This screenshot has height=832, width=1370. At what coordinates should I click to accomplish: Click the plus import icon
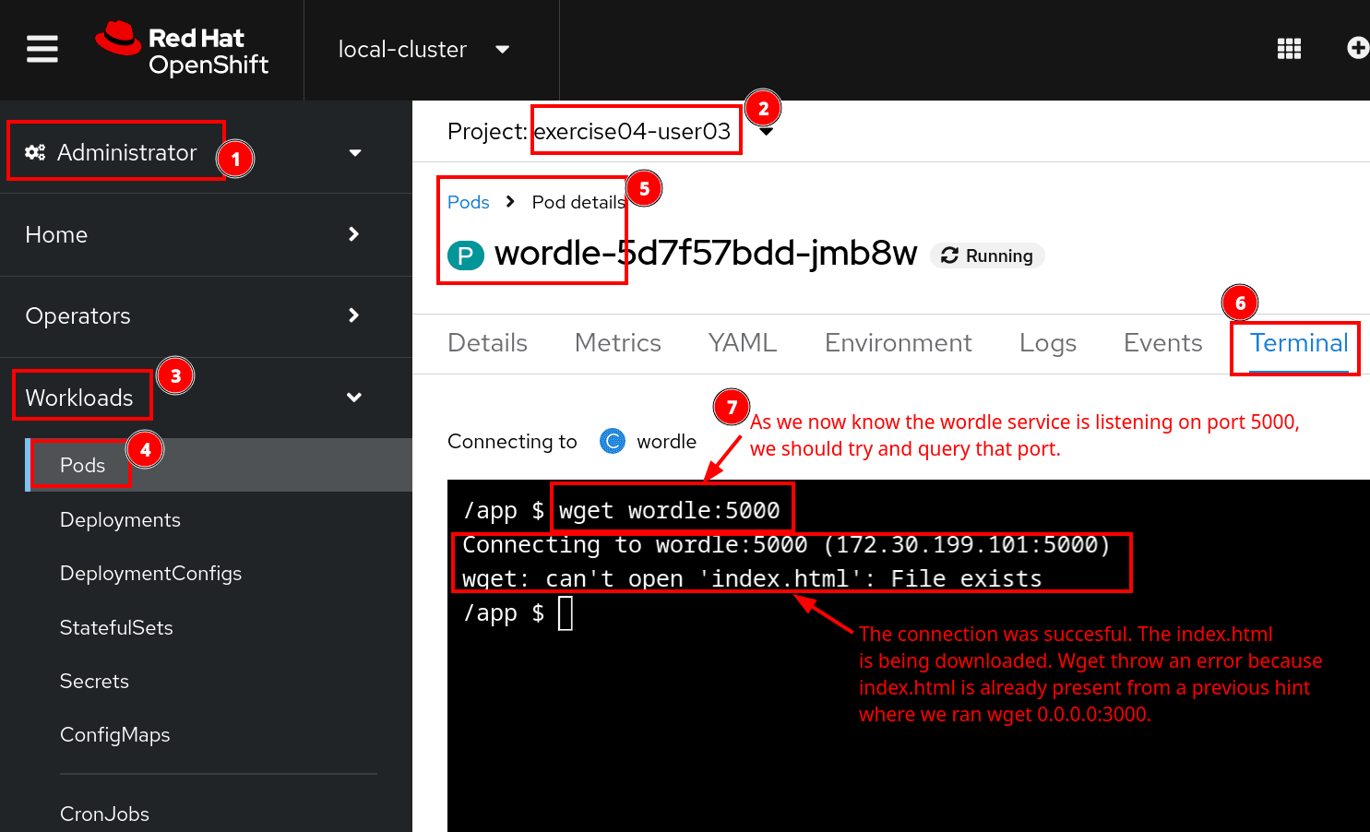click(1357, 48)
